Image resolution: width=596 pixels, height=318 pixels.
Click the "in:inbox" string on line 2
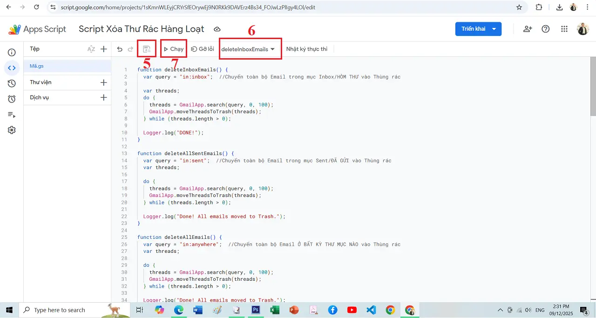click(196, 77)
